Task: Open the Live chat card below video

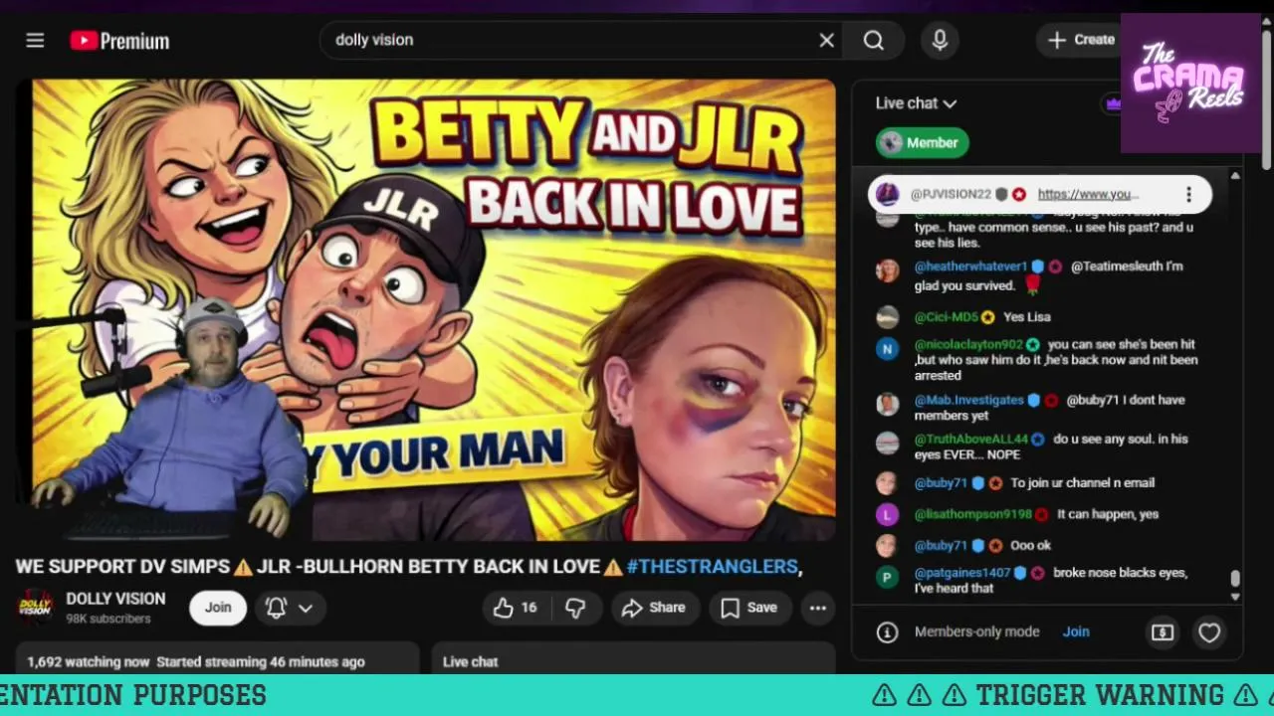Action: [633, 660]
